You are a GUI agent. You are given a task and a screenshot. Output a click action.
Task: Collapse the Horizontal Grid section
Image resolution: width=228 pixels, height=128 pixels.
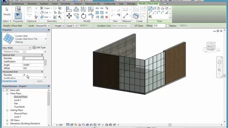point(42,72)
